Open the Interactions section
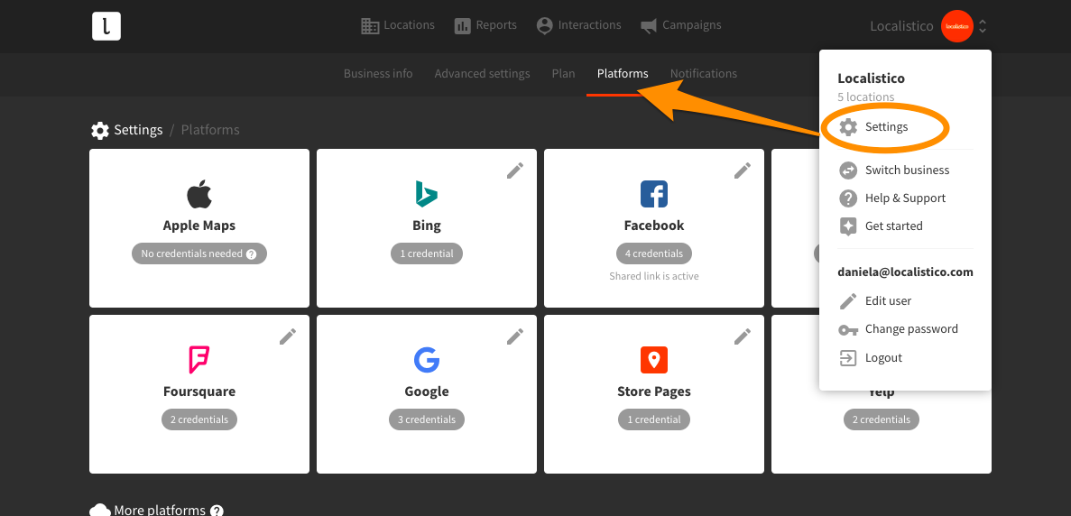The height and width of the screenshot is (516, 1071). [578, 25]
